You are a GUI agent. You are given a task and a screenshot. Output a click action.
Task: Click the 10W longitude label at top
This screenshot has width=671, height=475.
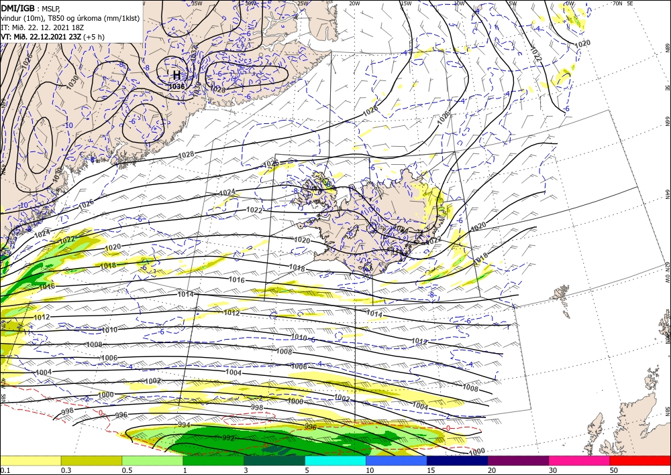click(459, 3)
